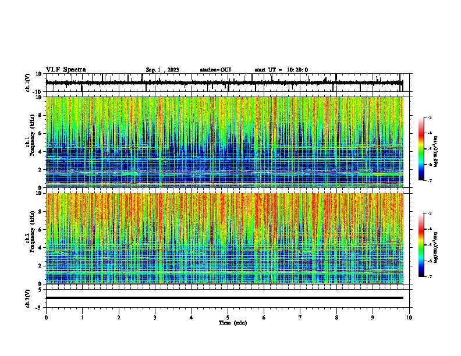Click the time axis tick label "3"
Viewport: 461px width, 356px height.
(155, 318)
